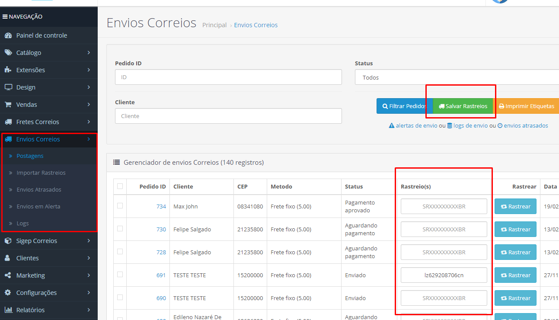This screenshot has width=559, height=320.
Task: Click the clock icon of envios atrasados
Action: pyautogui.click(x=500, y=126)
